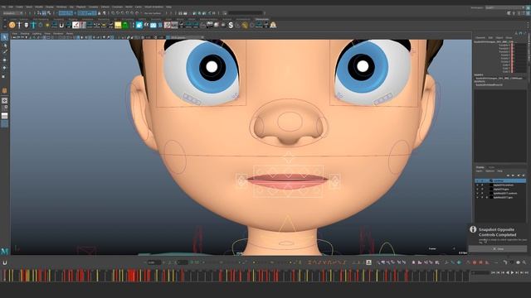Click the magnet U shelf icon

click(61, 25)
